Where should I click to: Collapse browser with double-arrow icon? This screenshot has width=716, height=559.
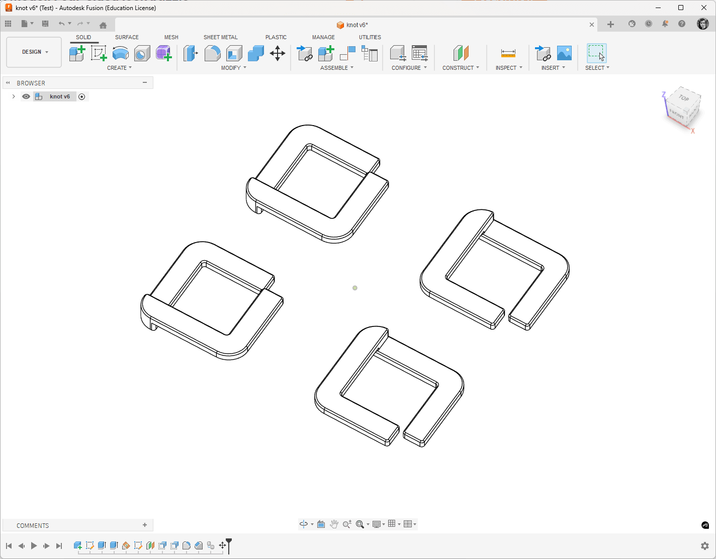8,83
